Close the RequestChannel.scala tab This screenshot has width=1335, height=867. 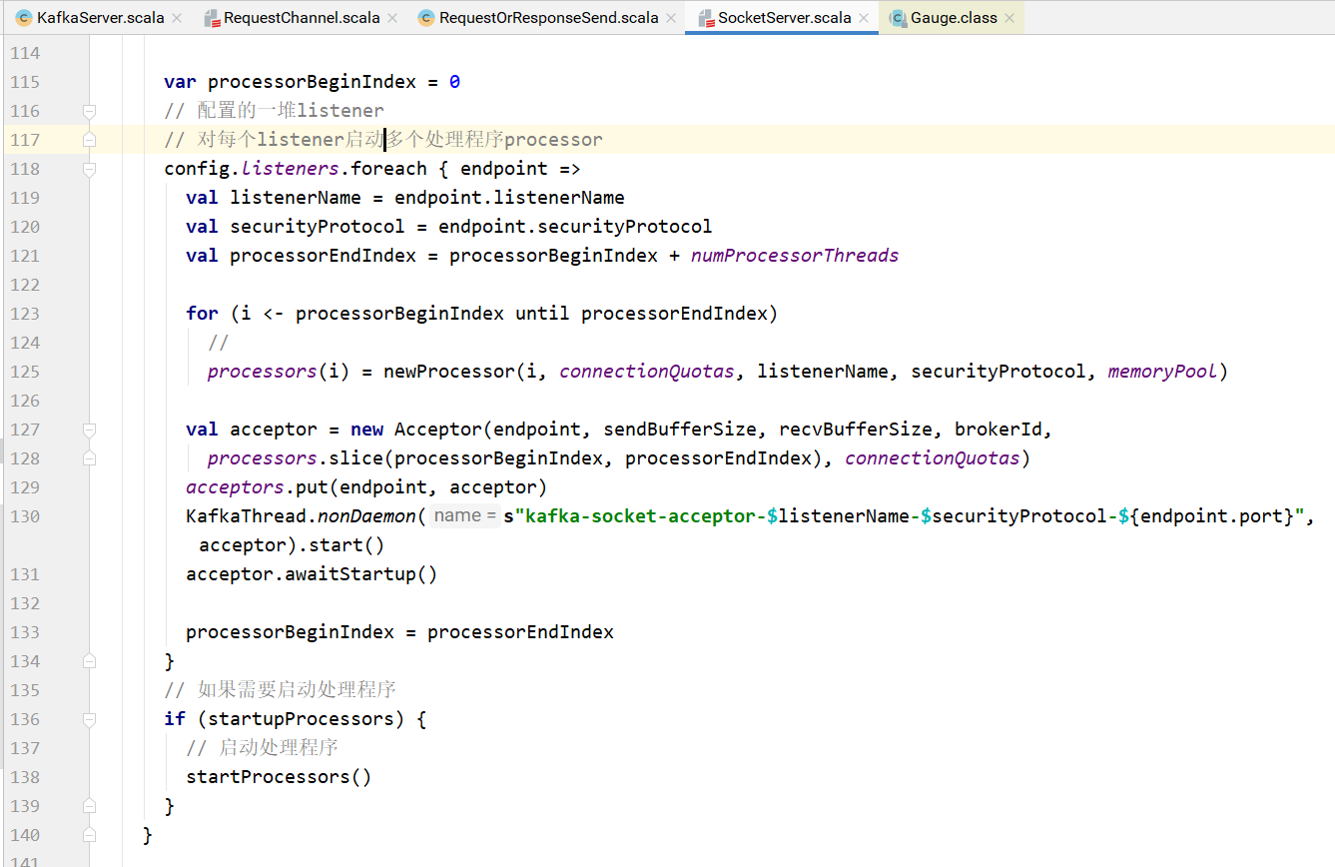click(392, 18)
